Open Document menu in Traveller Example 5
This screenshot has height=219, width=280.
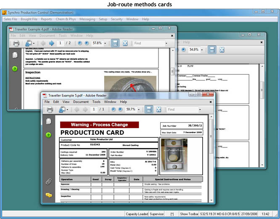(81, 102)
